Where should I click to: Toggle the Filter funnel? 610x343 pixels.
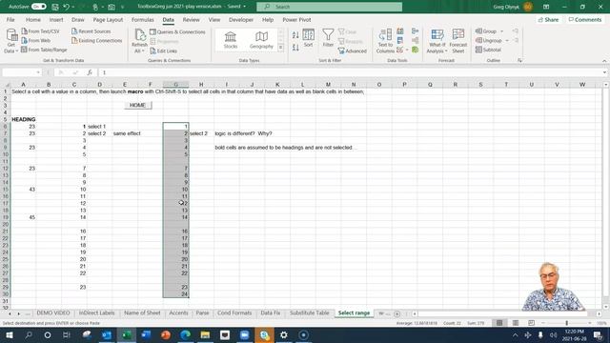pyautogui.click(x=328, y=38)
